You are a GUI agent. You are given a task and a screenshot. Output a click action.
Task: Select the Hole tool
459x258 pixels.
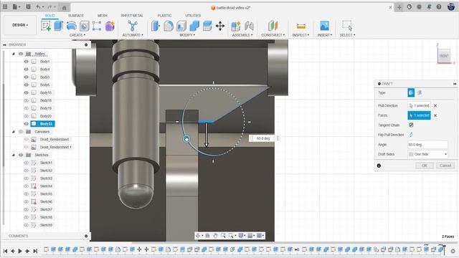[85, 26]
